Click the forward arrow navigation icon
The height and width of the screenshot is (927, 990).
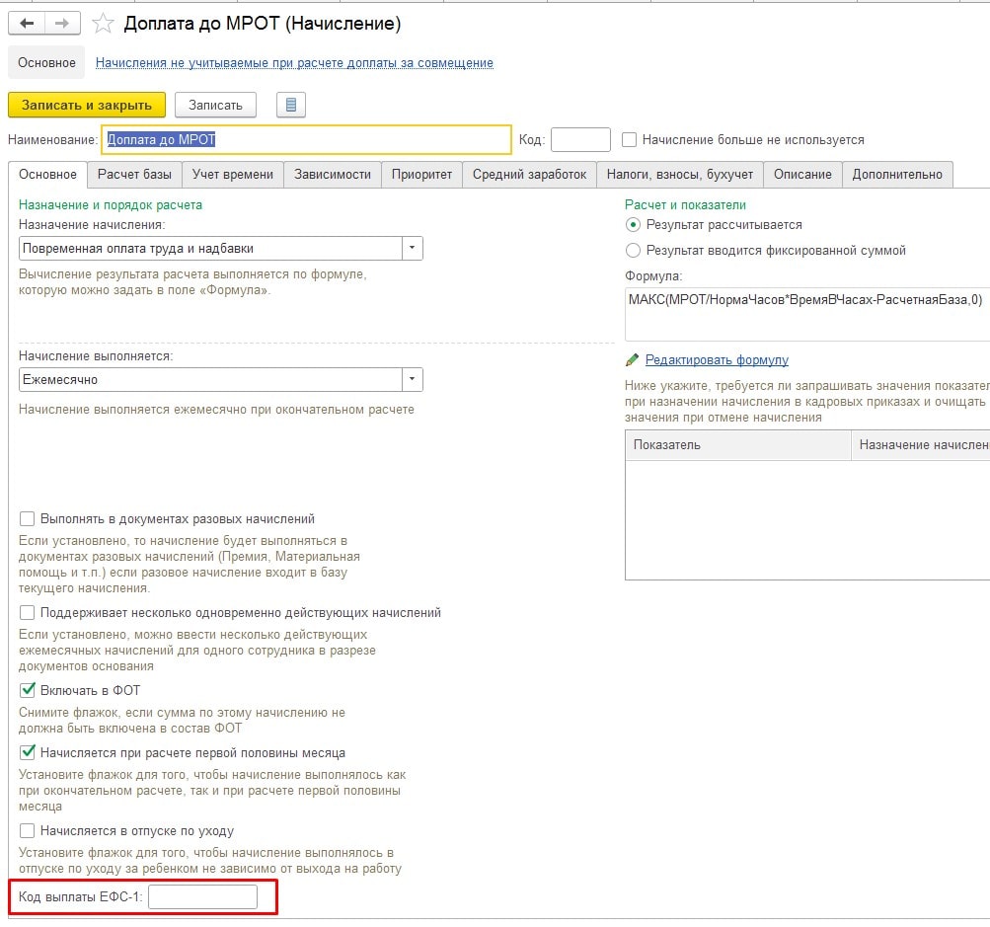(62, 23)
